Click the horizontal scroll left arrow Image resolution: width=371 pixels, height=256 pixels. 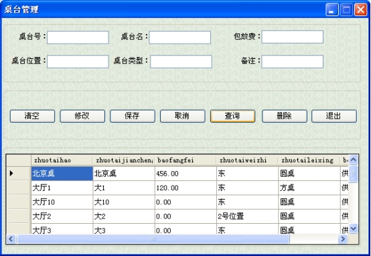click(x=11, y=239)
